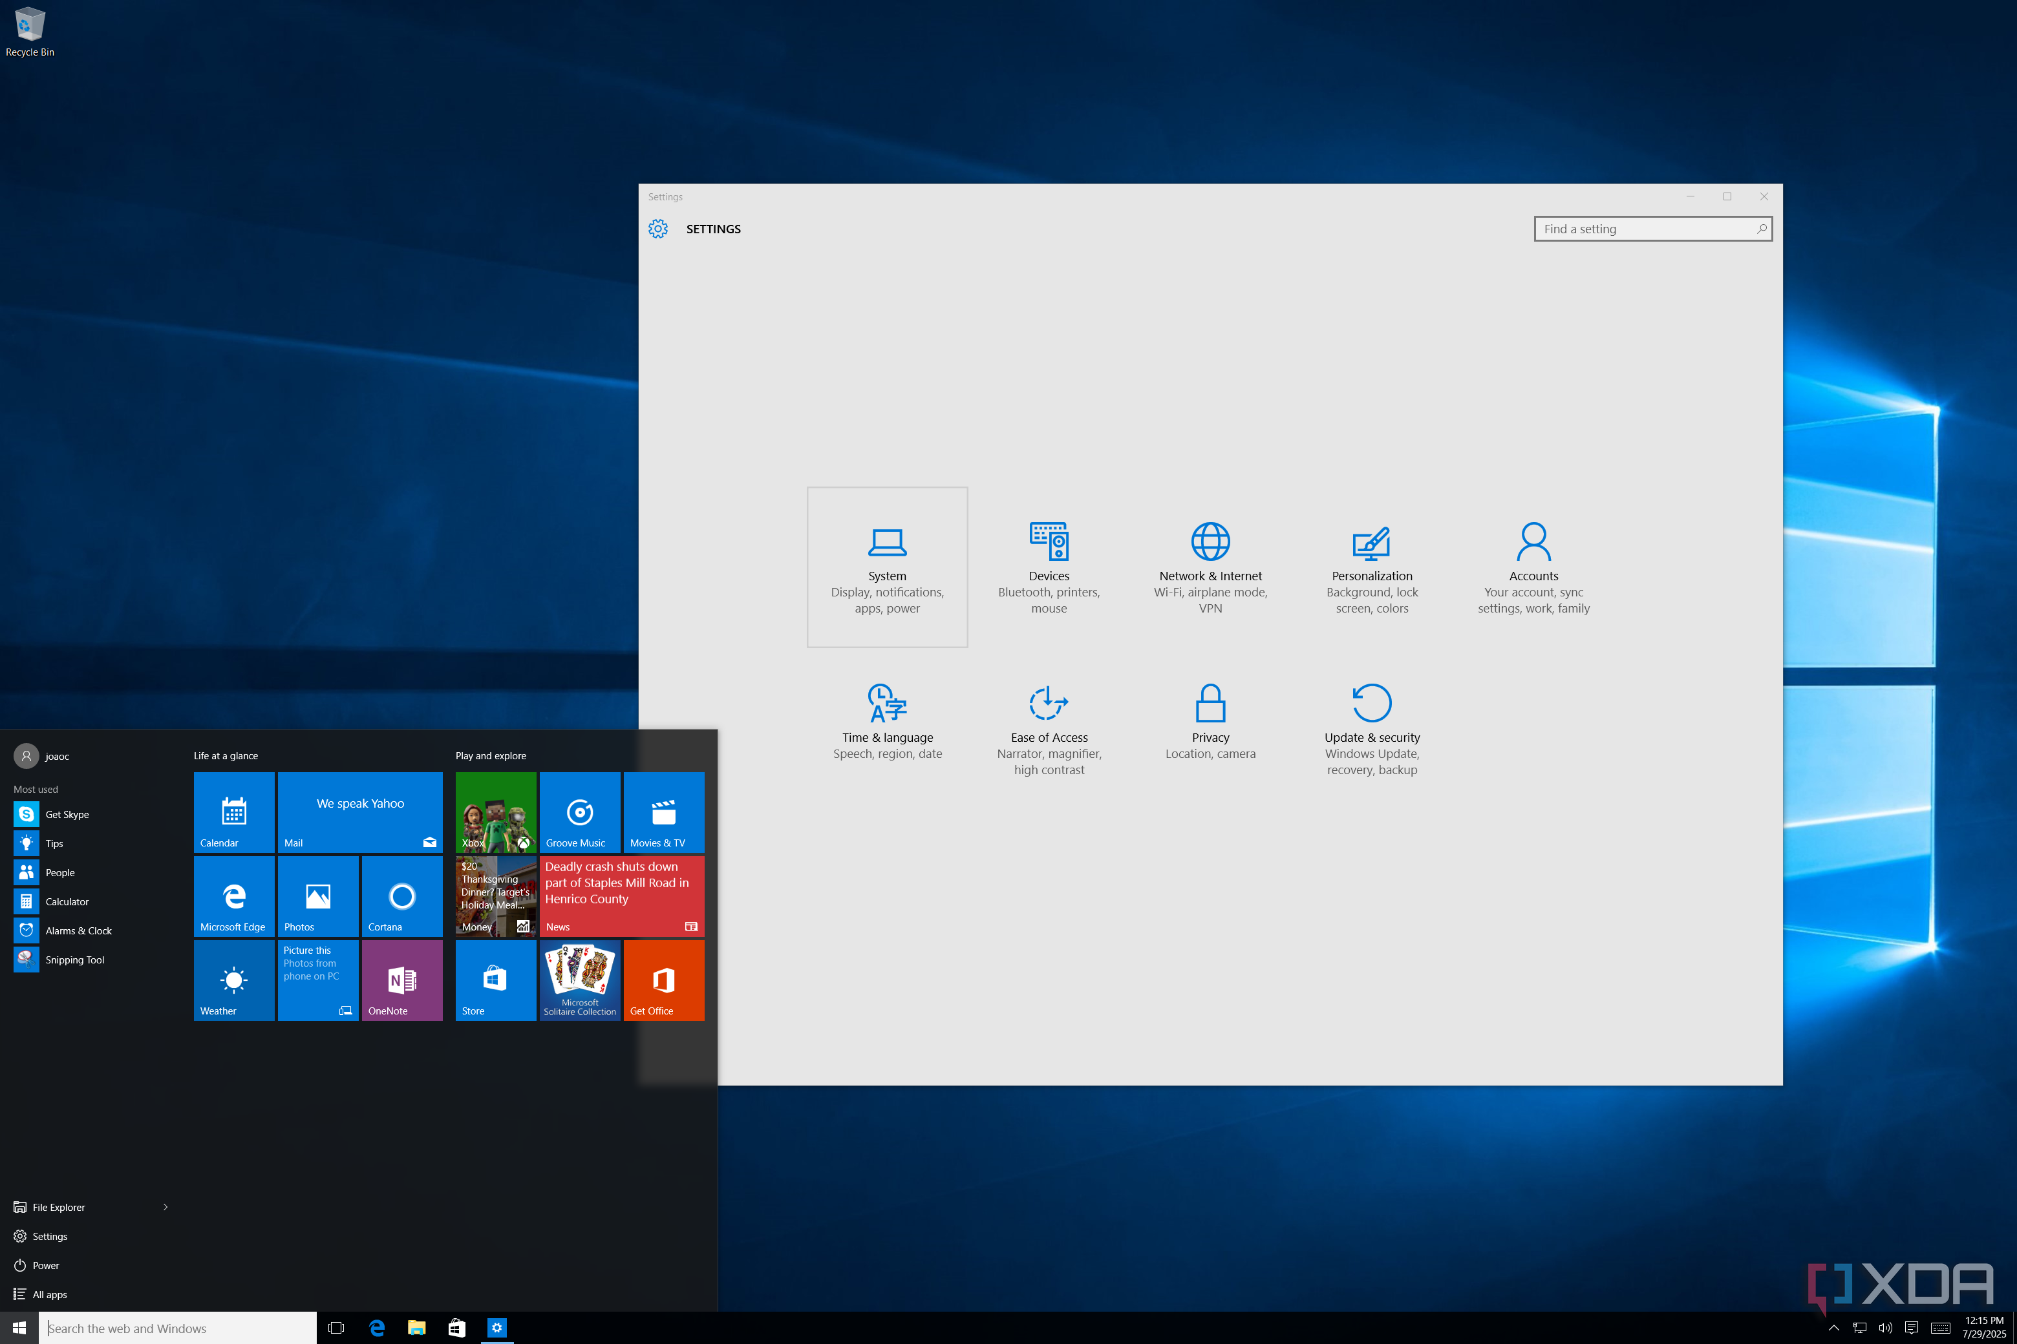Open Settings from Start menu list
Screen dimensions: 2017x1344
click(49, 1236)
